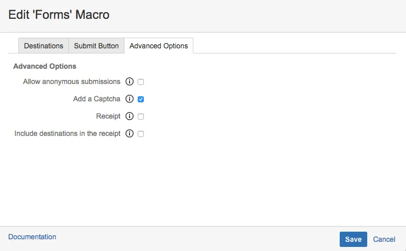Open the Submit Button tab
The width and height of the screenshot is (406, 251).
[x=96, y=46]
